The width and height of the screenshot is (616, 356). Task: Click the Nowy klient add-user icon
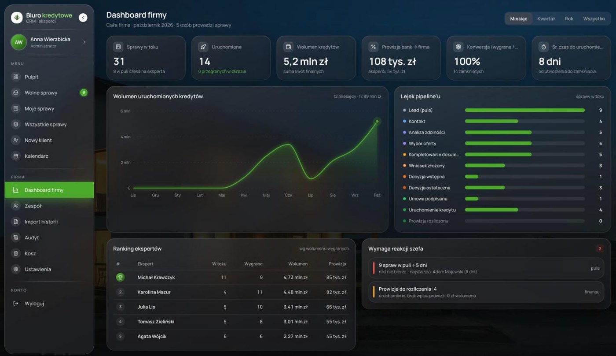click(16, 140)
